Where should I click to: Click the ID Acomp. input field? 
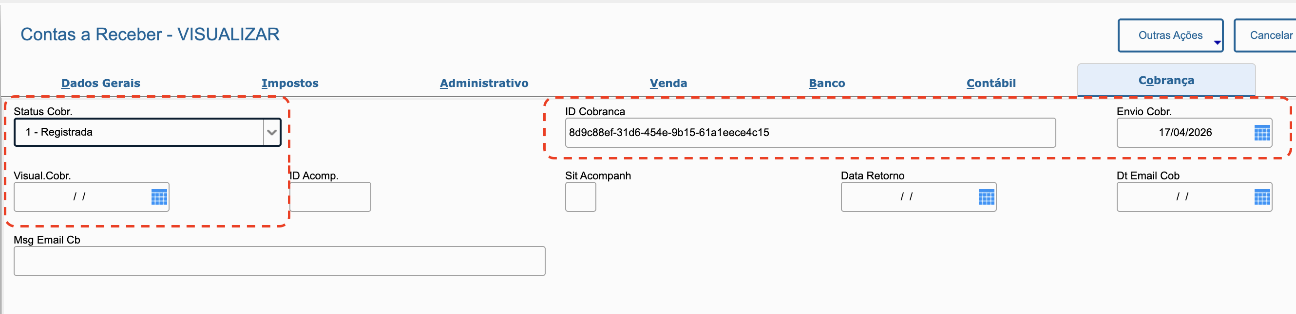(330, 197)
